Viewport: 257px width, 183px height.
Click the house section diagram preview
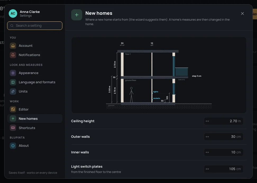[159, 75]
